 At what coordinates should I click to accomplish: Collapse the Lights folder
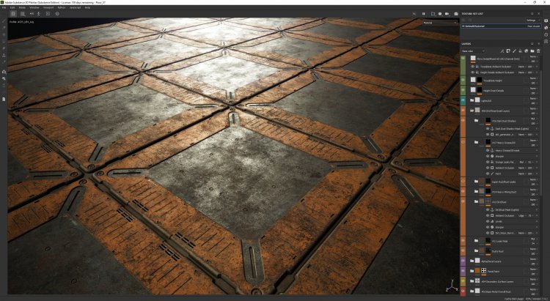pos(472,100)
